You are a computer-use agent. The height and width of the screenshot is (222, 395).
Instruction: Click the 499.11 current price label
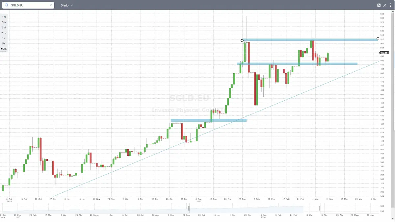384,53
